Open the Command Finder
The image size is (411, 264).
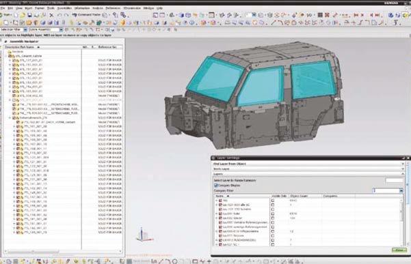pos(86,15)
